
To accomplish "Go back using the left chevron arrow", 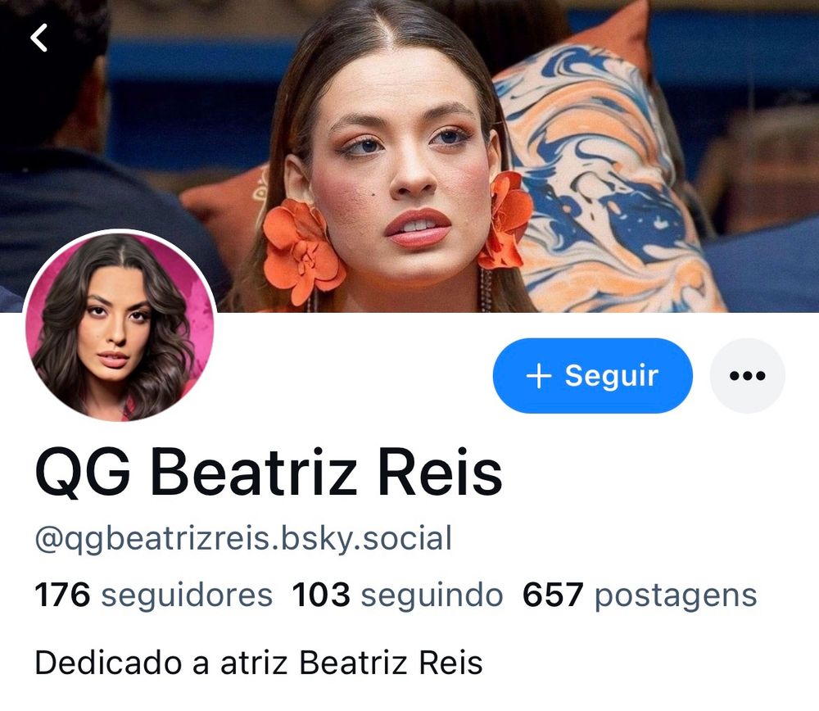I will click(38, 38).
